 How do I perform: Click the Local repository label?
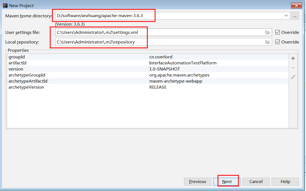pyautogui.click(x=22, y=42)
